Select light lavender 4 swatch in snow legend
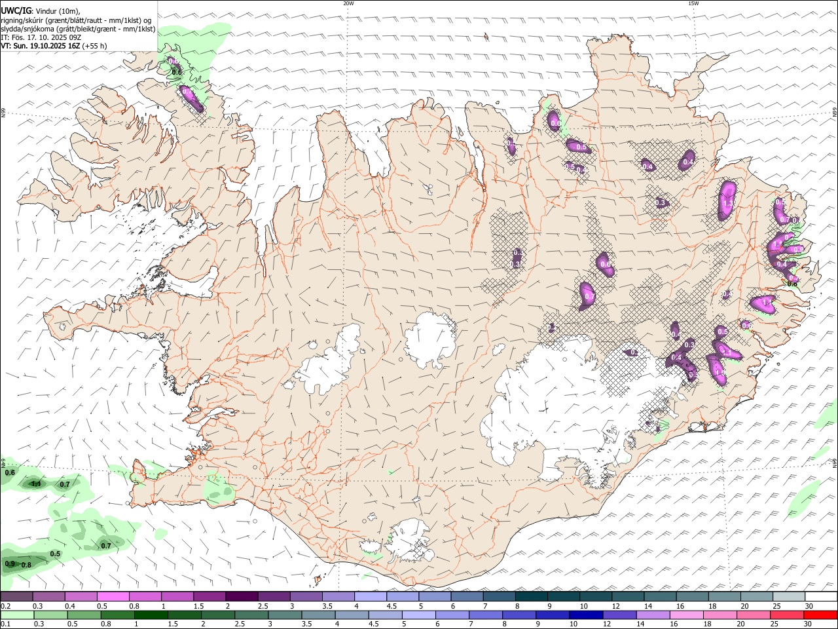This screenshot has width=838, height=629. (x=370, y=597)
